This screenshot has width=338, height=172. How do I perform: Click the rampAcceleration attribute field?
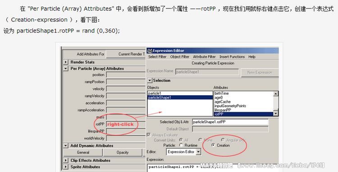coord(126,110)
